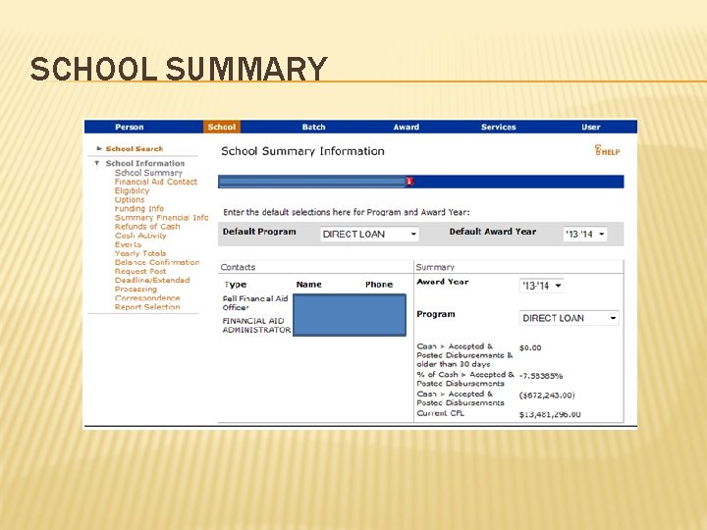Click the red info icon in blue bar
Screen dimensions: 707x530
[x=409, y=182]
